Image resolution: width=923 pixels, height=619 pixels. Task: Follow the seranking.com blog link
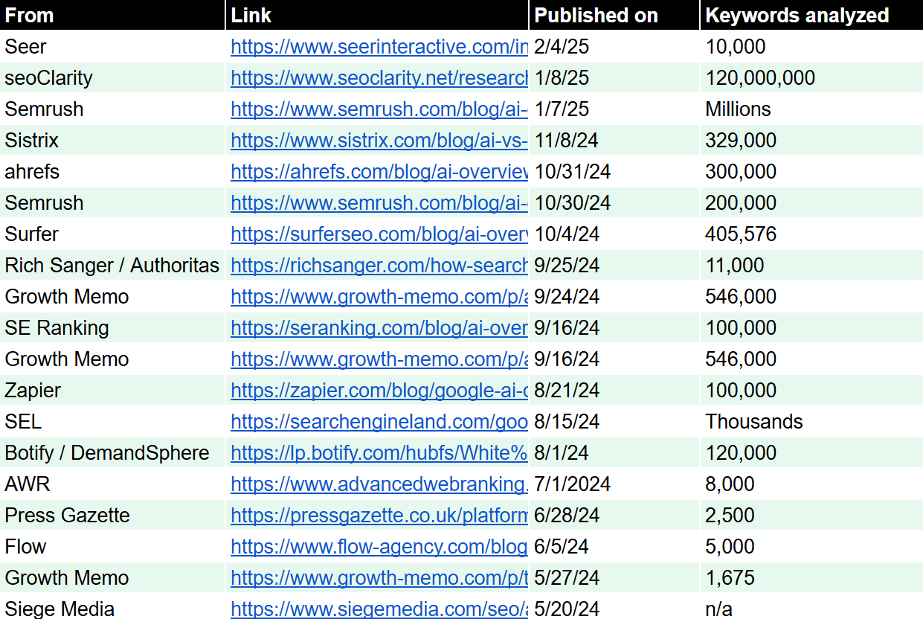pyautogui.click(x=379, y=328)
